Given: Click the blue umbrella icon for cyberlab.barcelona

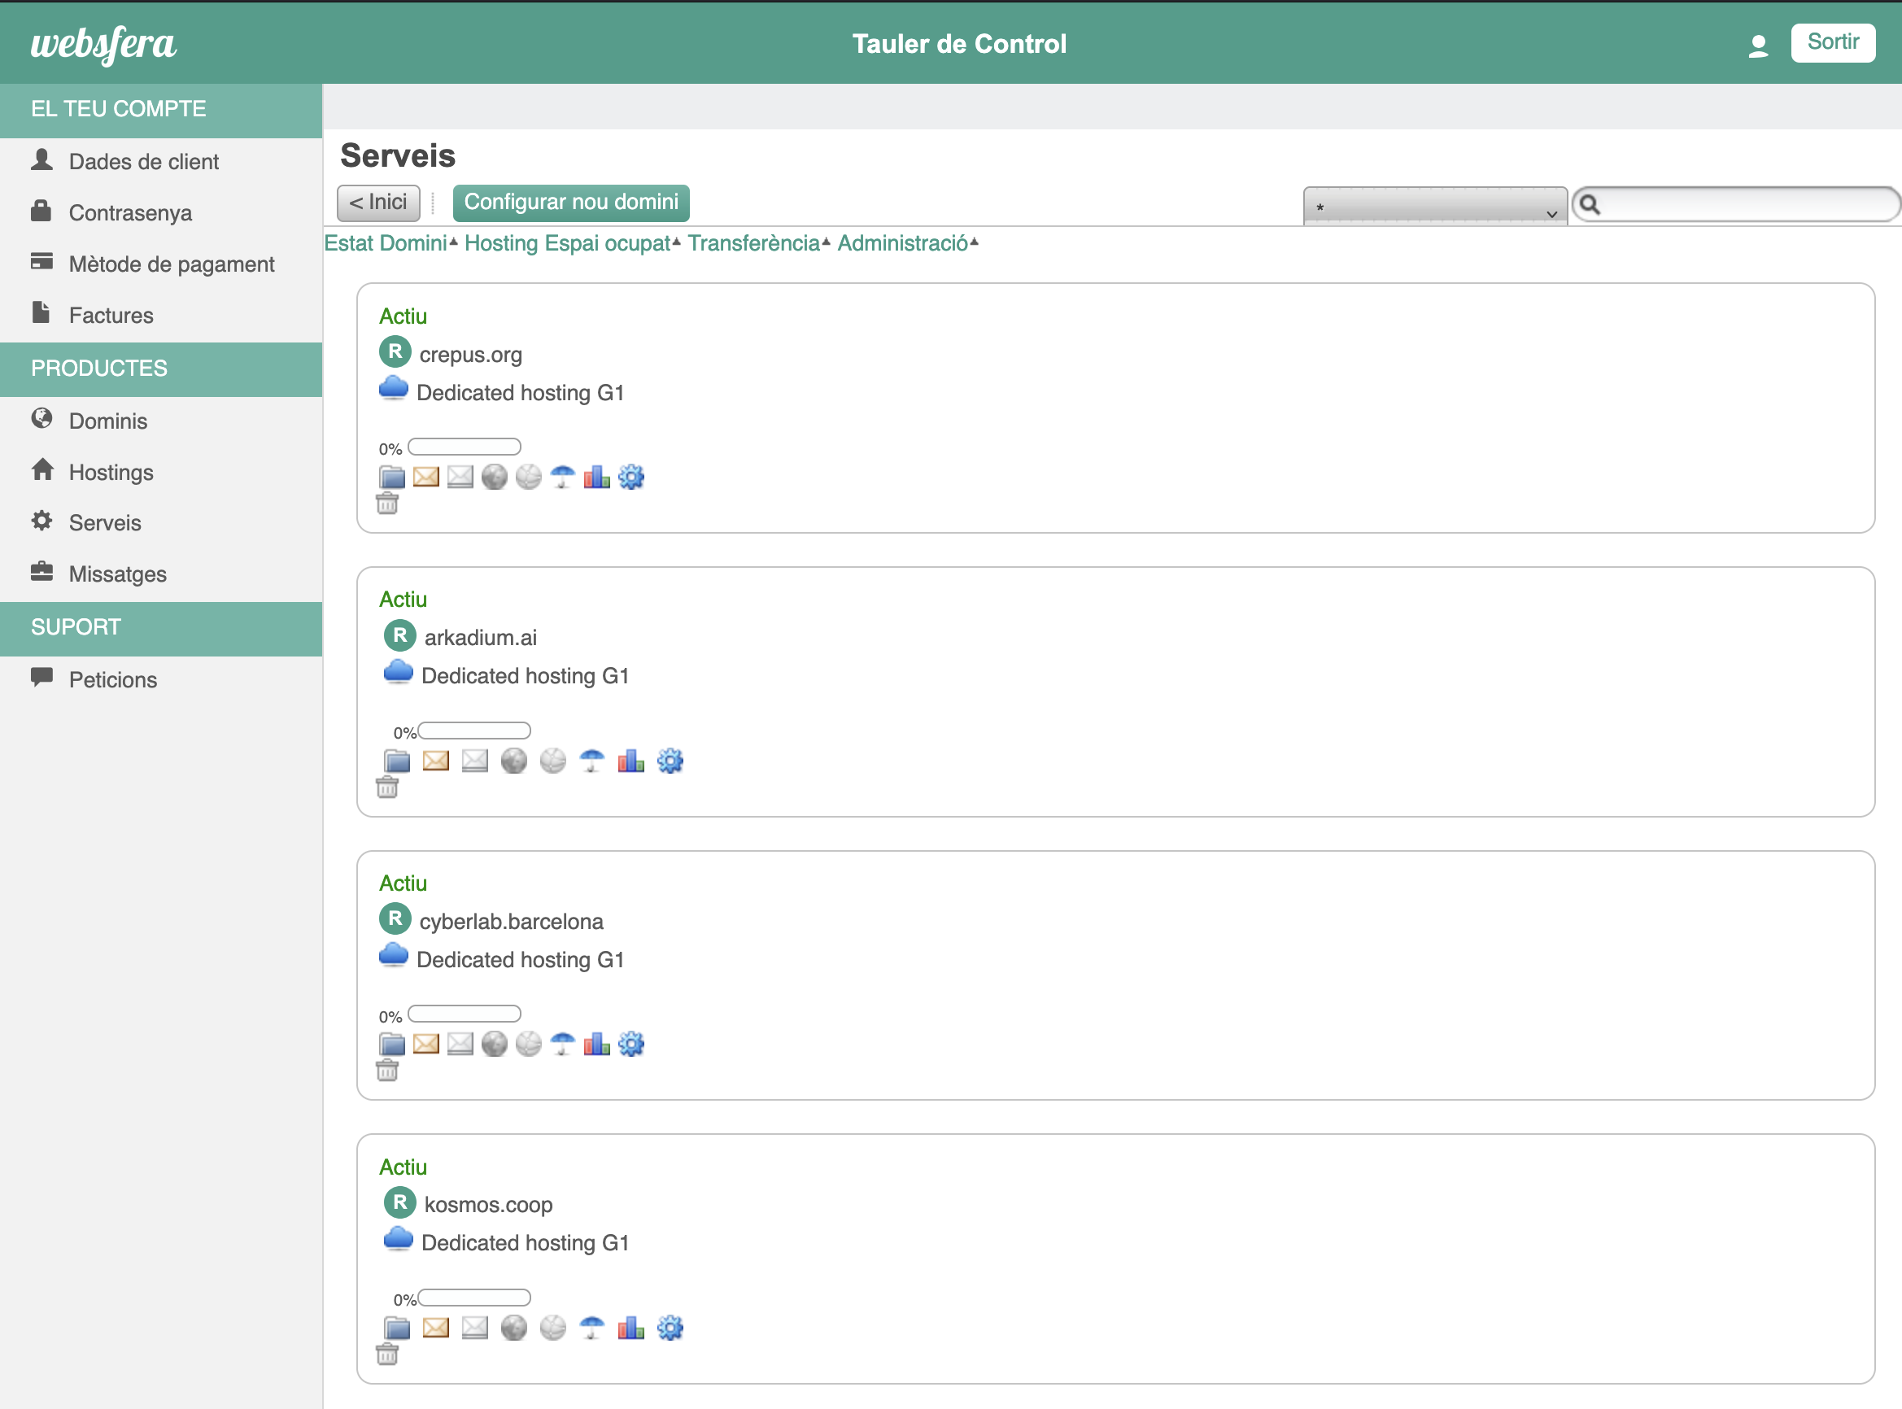Looking at the screenshot, I should 562,1044.
